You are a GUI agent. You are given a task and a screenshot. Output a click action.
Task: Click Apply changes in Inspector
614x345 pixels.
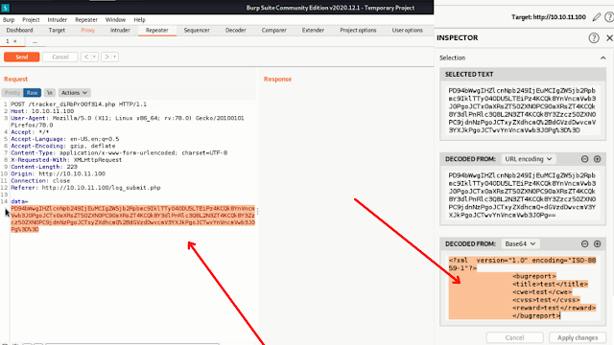coord(578,337)
